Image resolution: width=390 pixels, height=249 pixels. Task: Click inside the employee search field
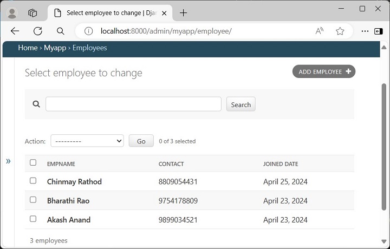(133, 104)
